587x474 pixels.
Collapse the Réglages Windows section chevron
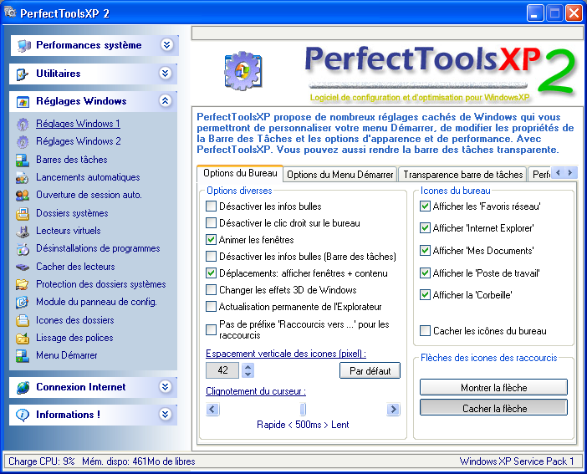click(x=166, y=100)
